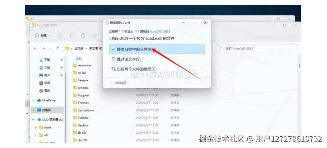Open the AutoCAD 2025 destination link
Viewport: 327px width, 148px height.
click(160, 31)
